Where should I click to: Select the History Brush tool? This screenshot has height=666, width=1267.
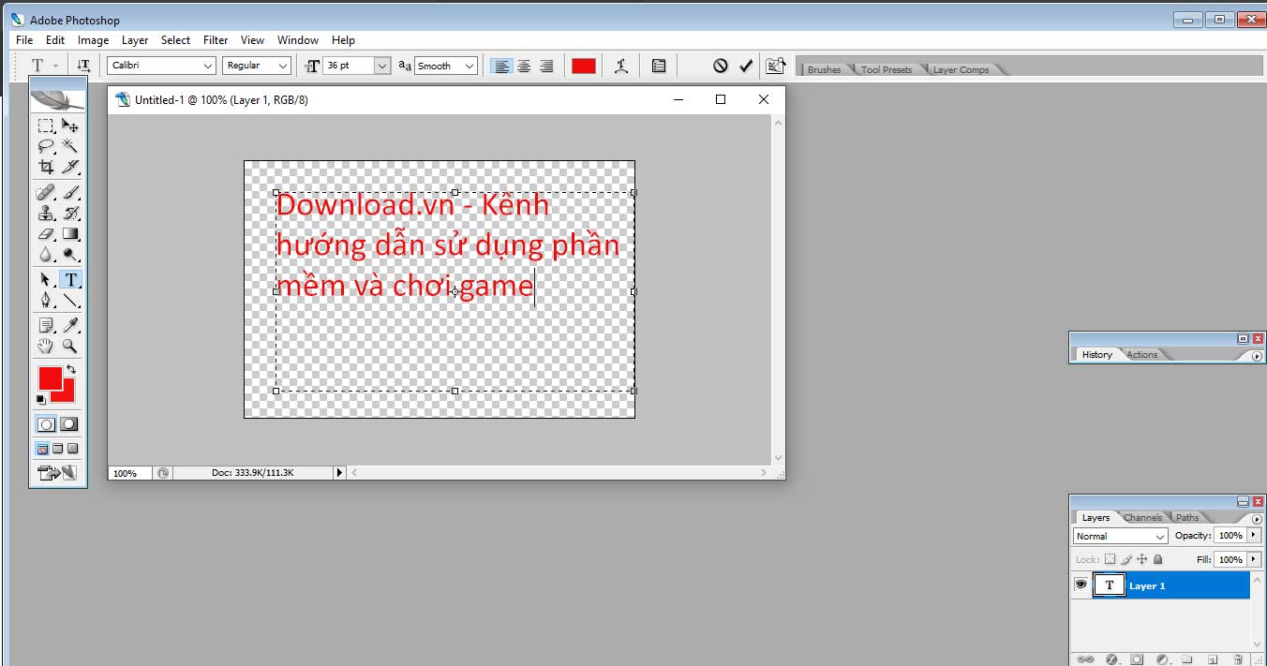(70, 214)
